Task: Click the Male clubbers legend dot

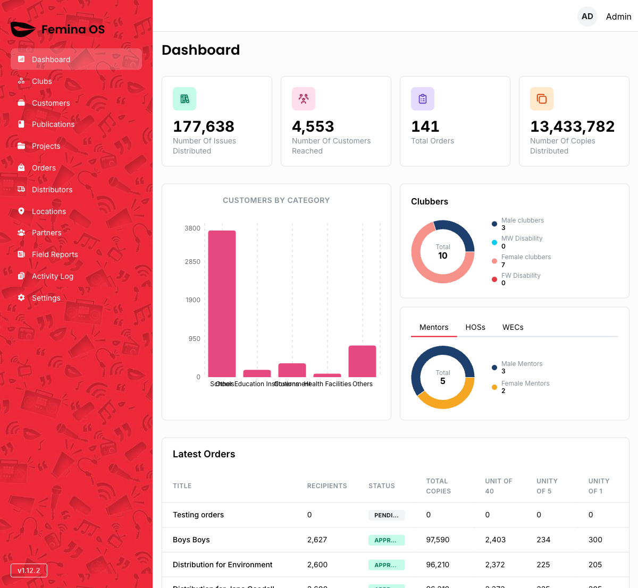Action: [x=494, y=224]
